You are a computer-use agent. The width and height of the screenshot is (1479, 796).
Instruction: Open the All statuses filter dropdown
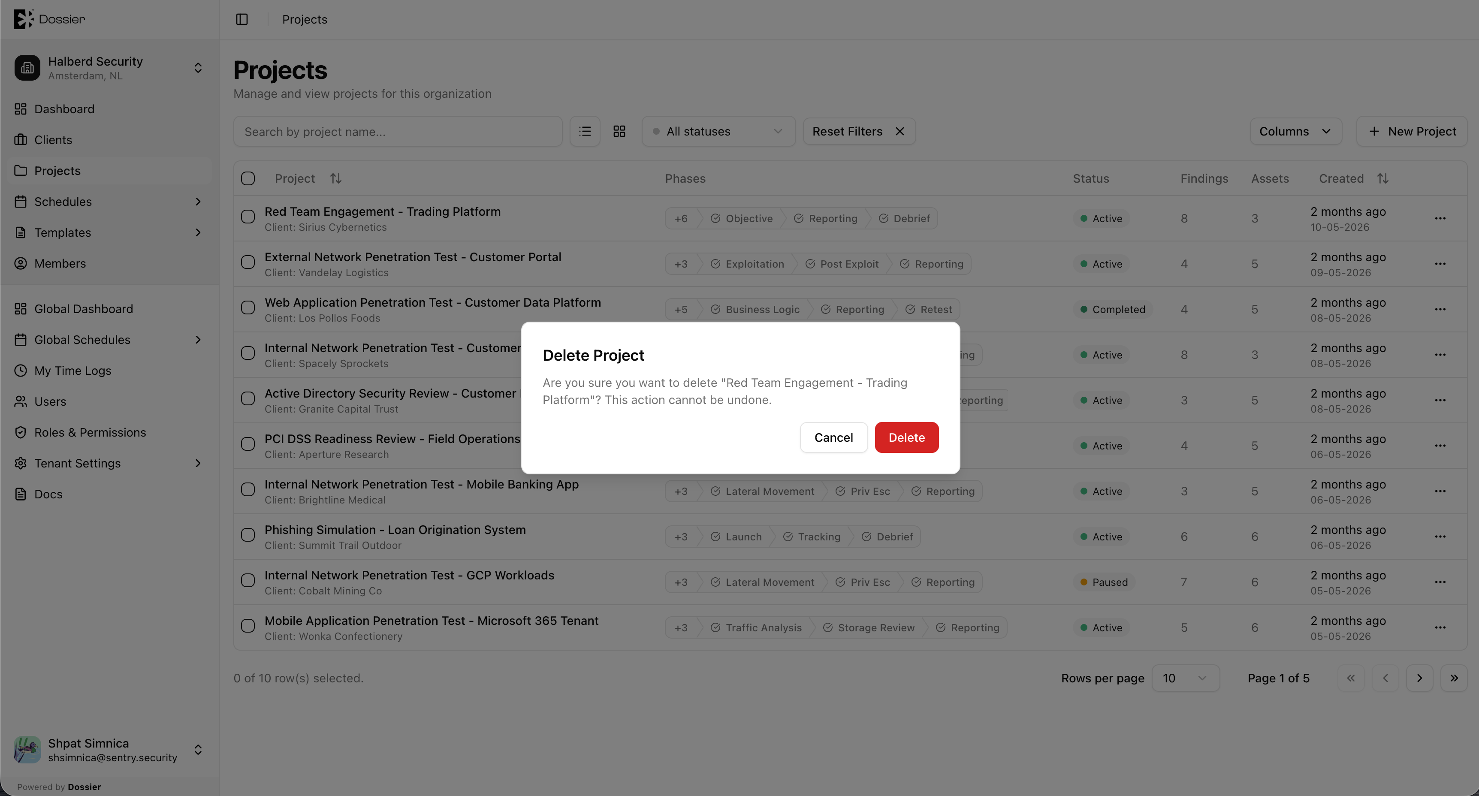[x=718, y=131]
